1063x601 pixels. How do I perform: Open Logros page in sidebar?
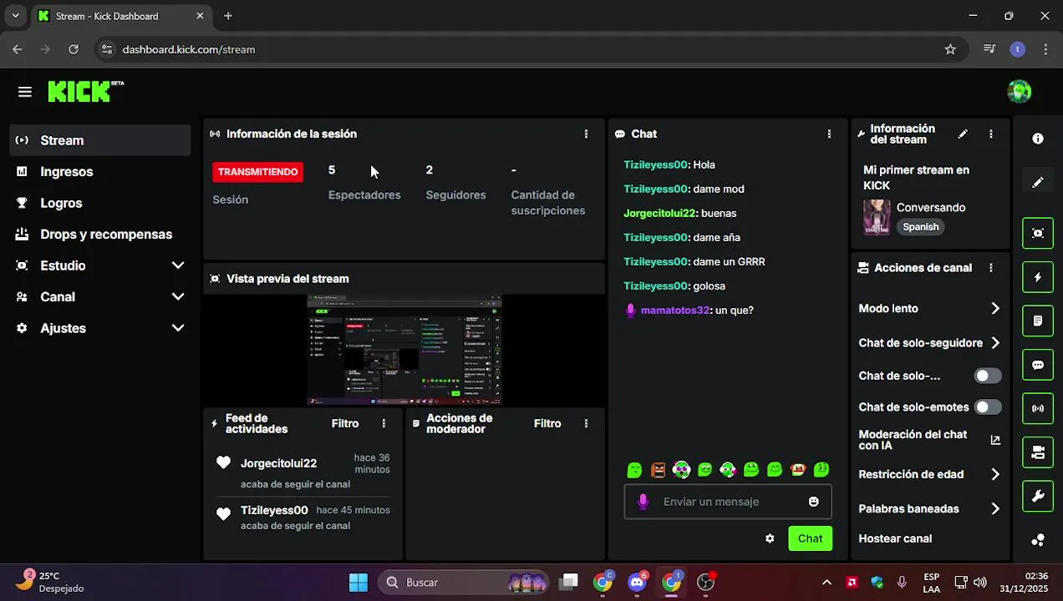click(x=100, y=203)
